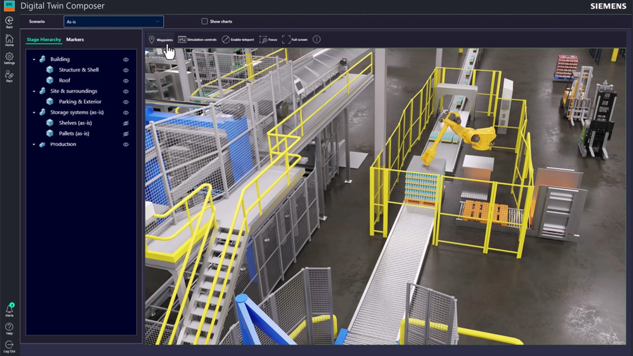Enable the Show charts checkbox
The width and height of the screenshot is (633, 356).
pyautogui.click(x=204, y=21)
